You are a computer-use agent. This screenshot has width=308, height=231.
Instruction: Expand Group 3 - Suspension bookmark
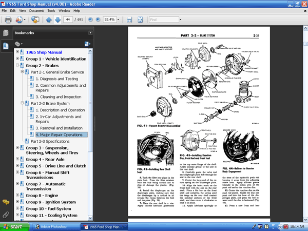[17, 147]
